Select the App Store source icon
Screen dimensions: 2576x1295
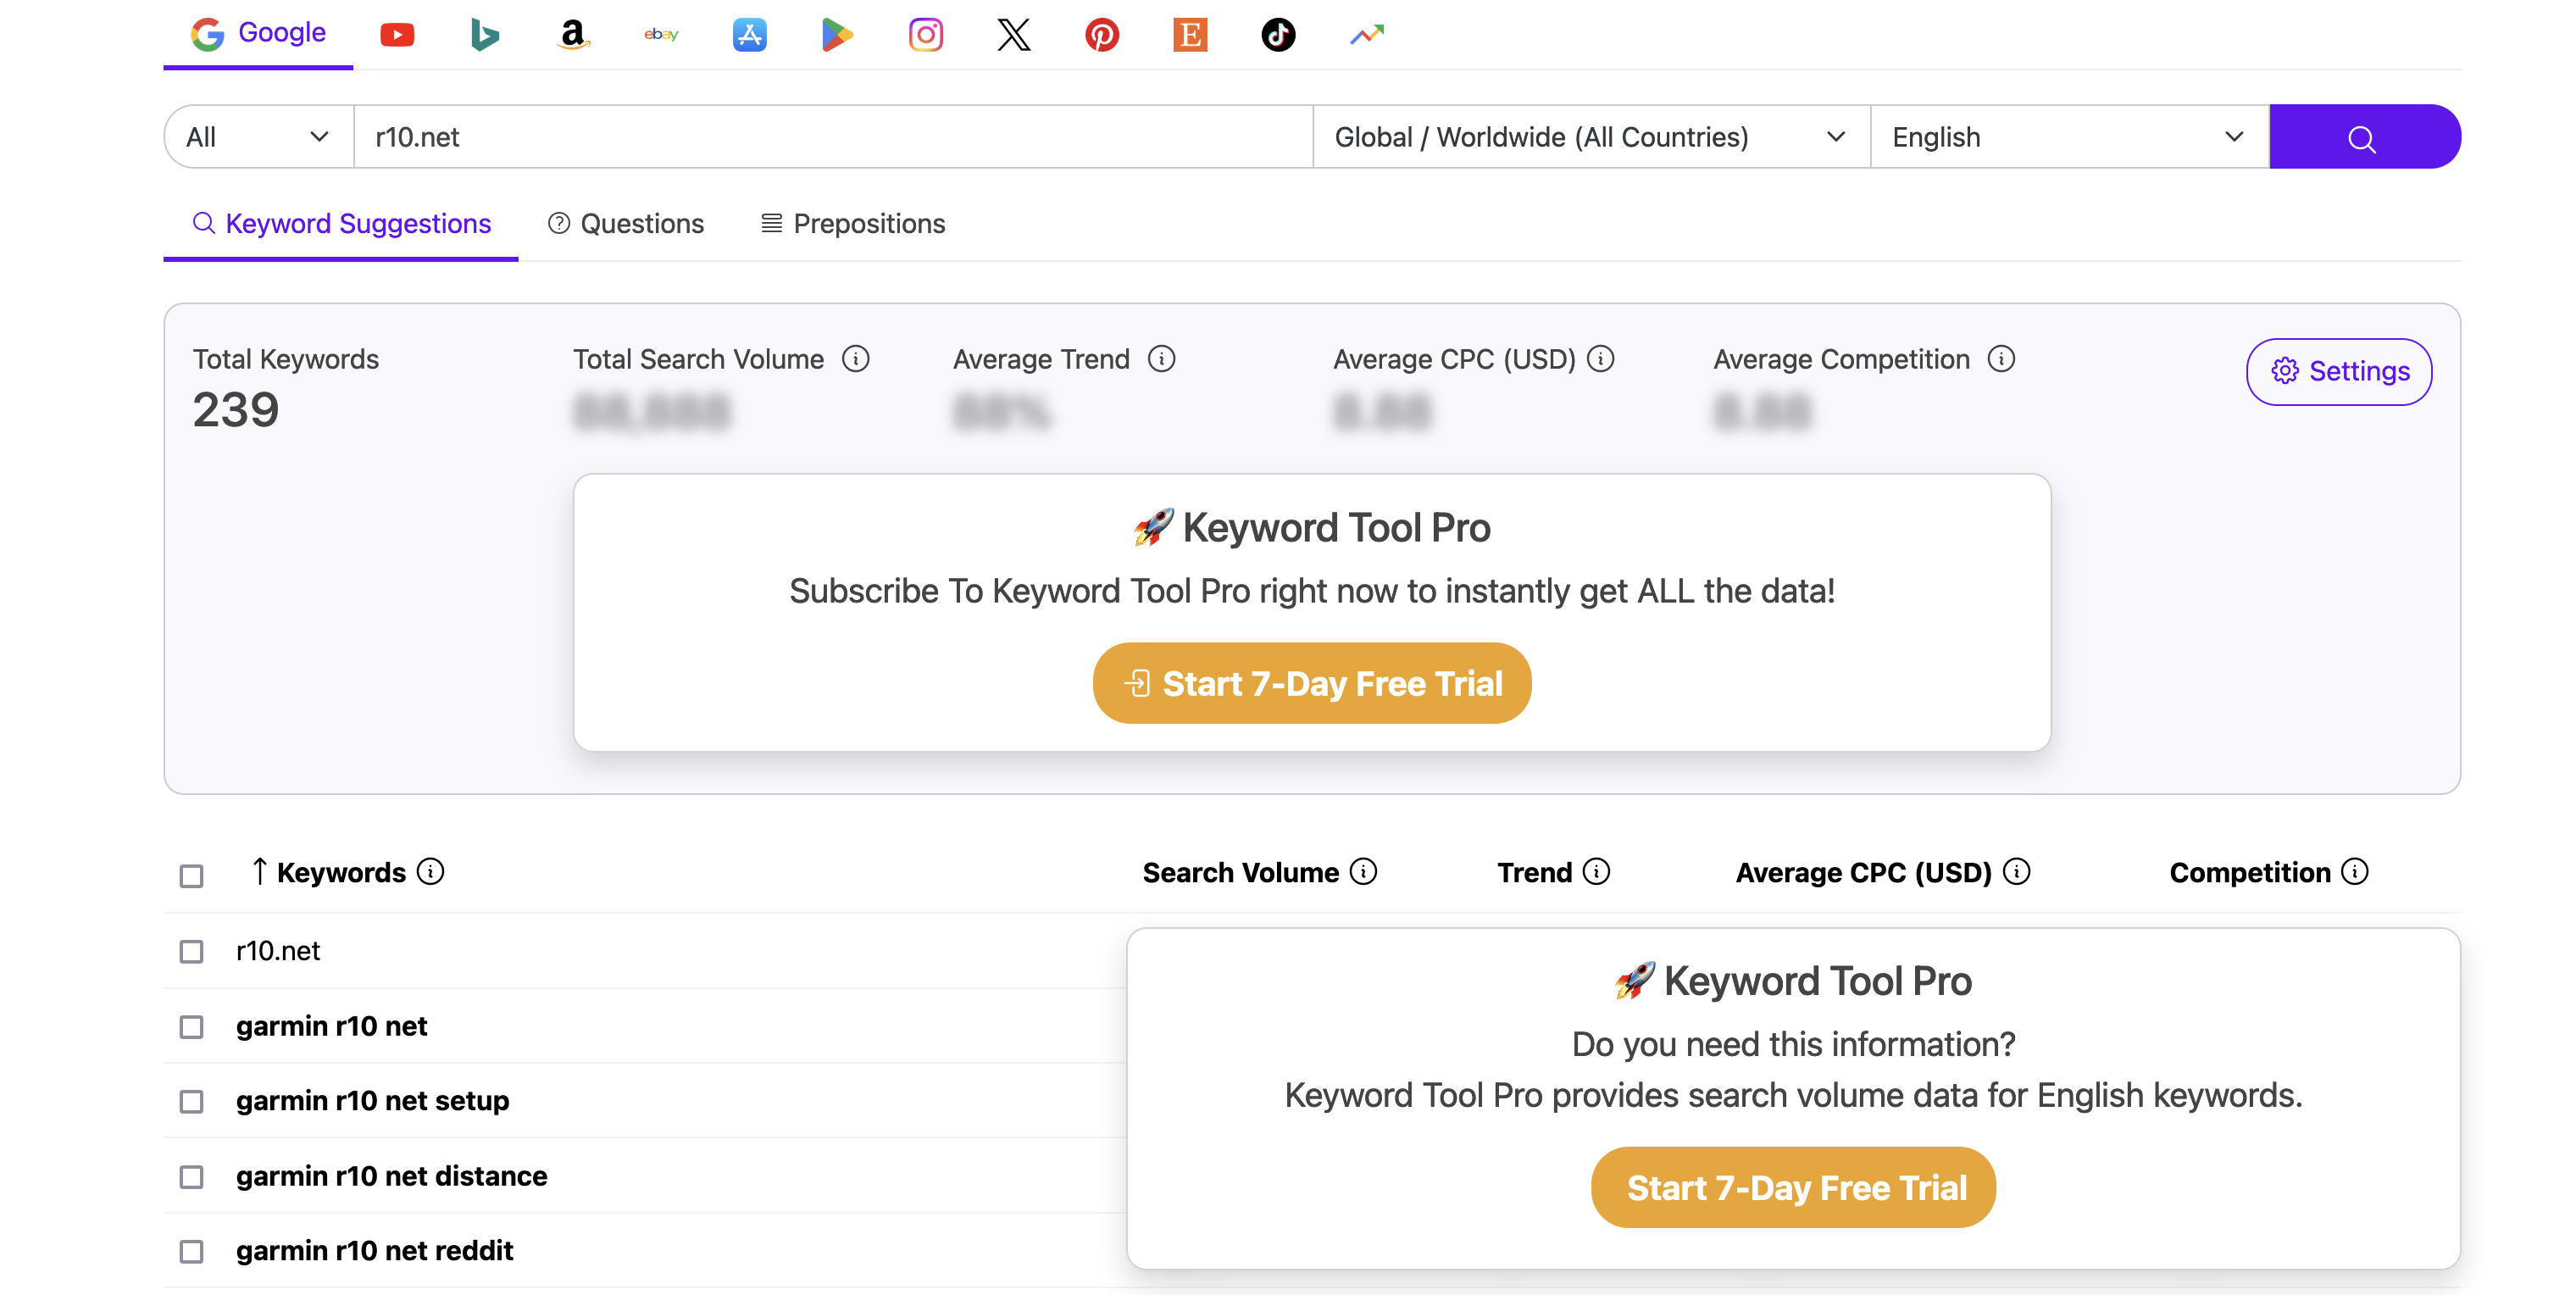click(x=749, y=35)
